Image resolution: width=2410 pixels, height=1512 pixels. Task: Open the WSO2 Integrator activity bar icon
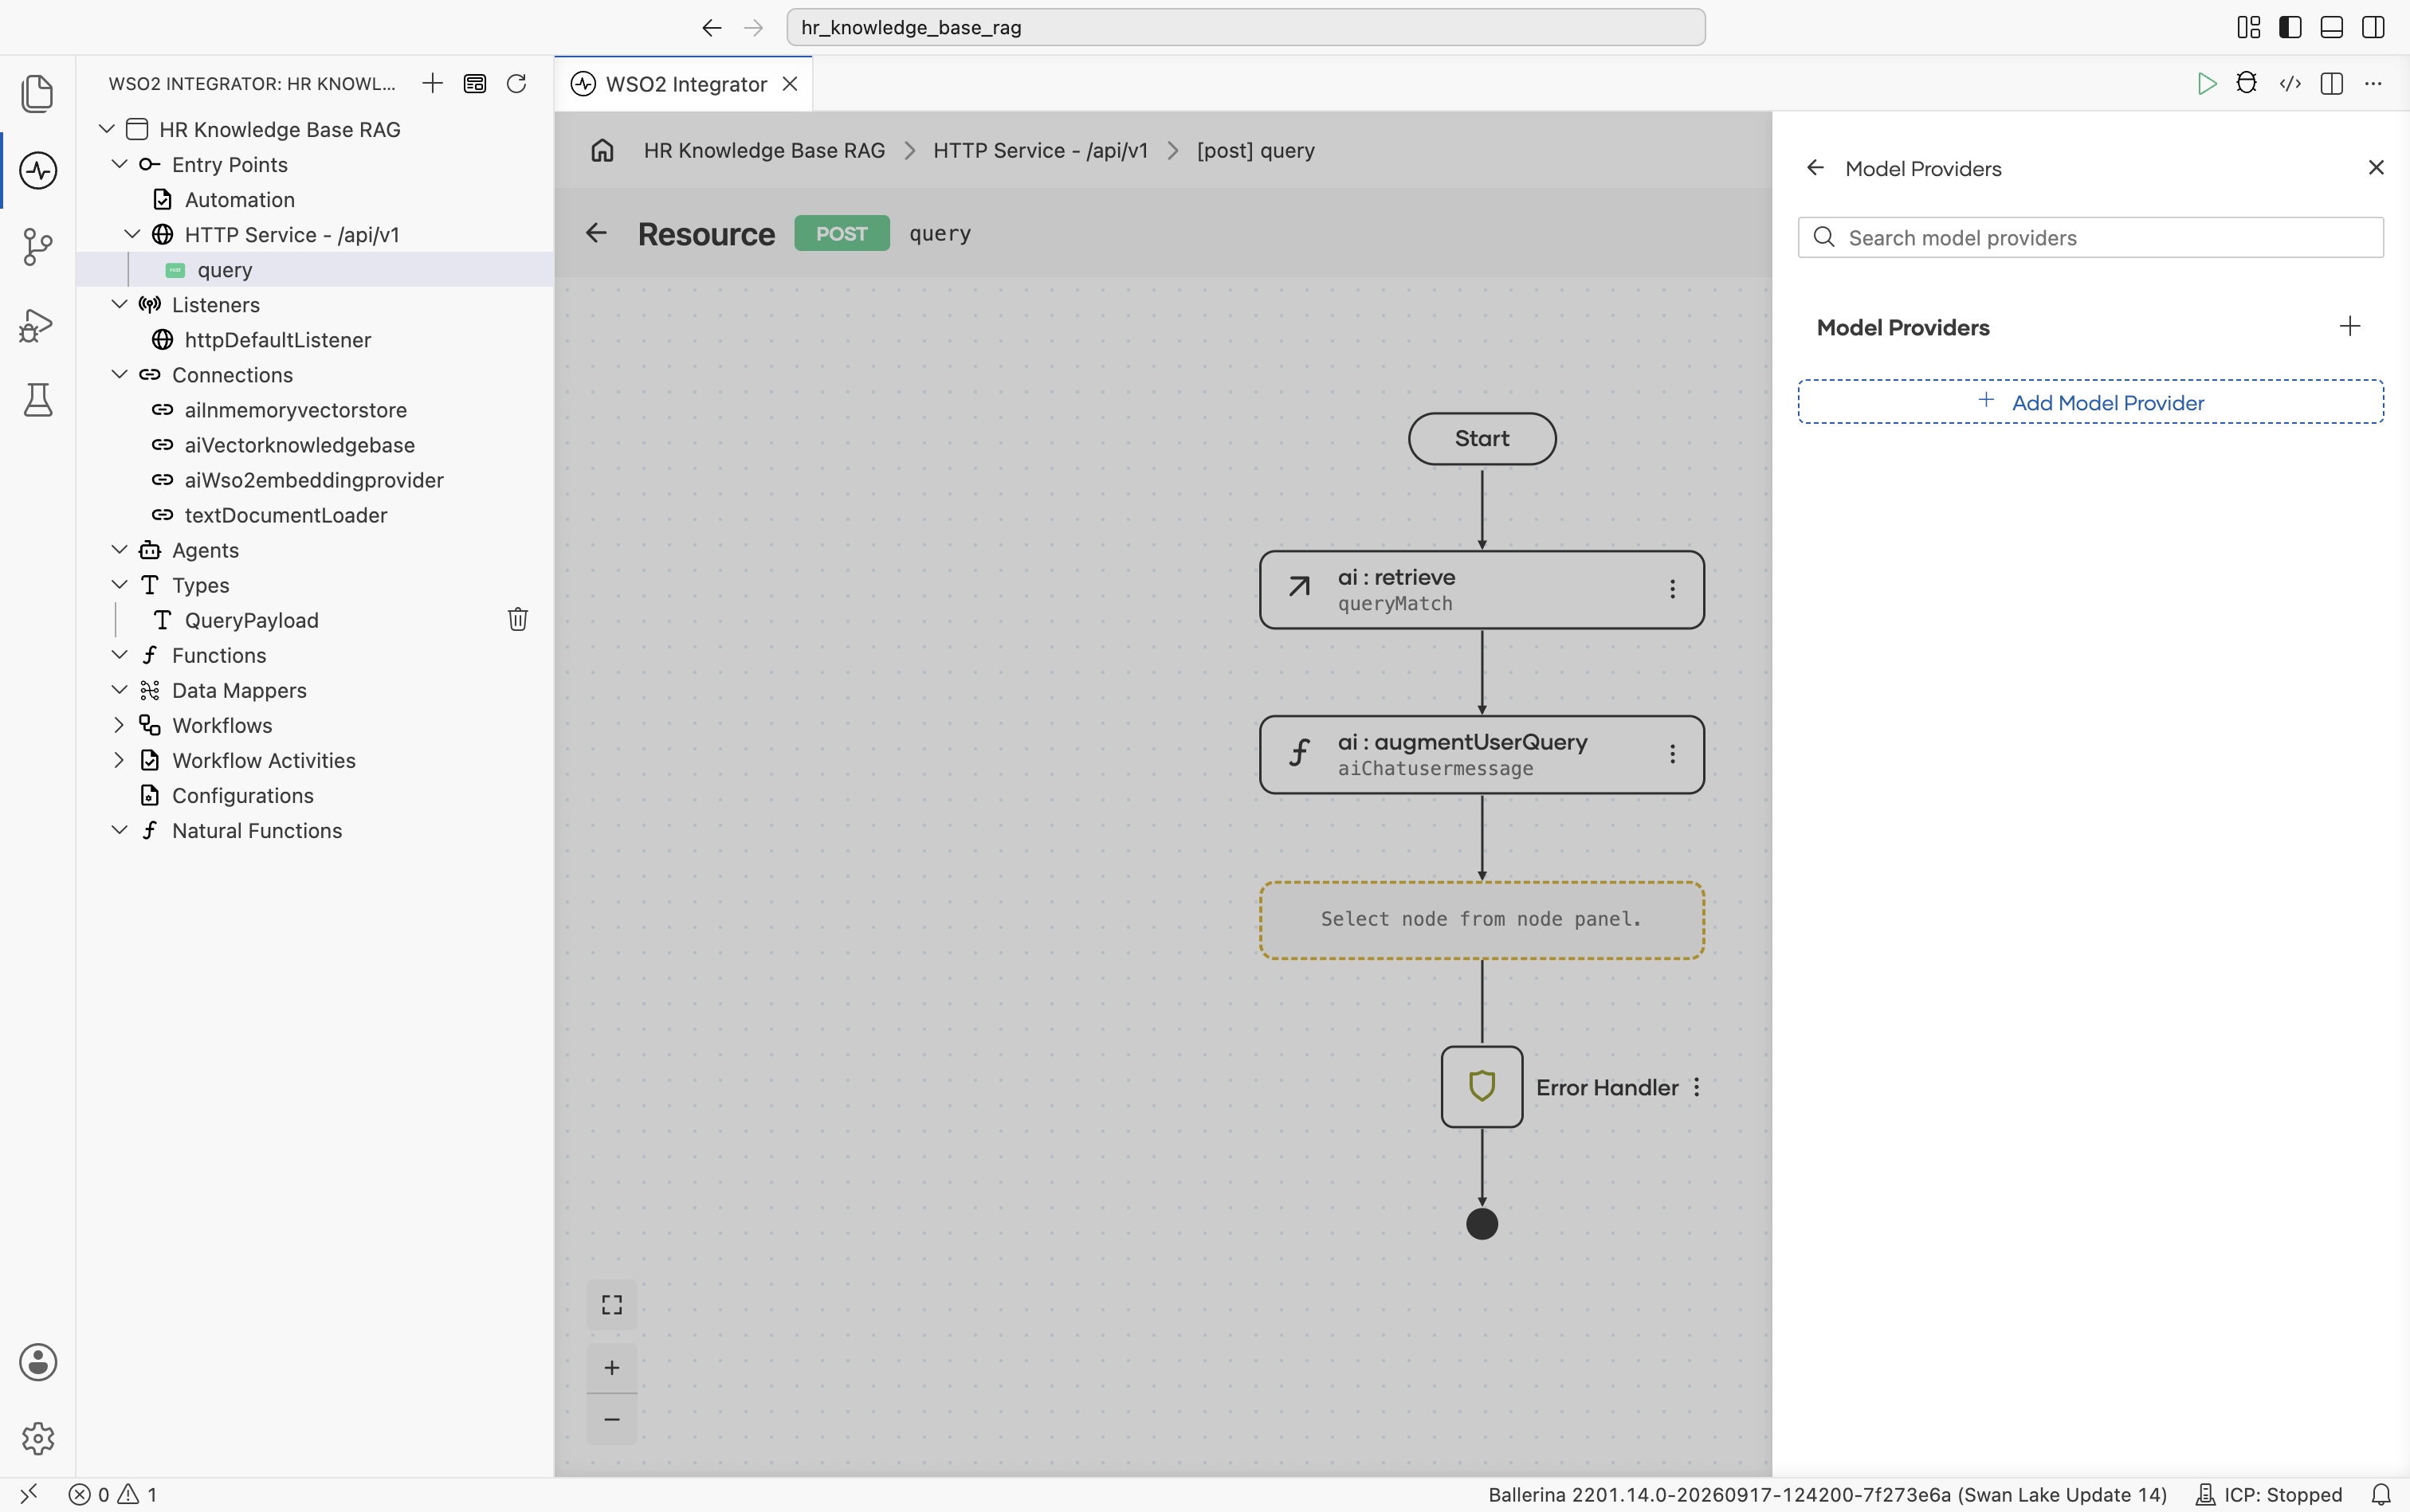[x=37, y=170]
